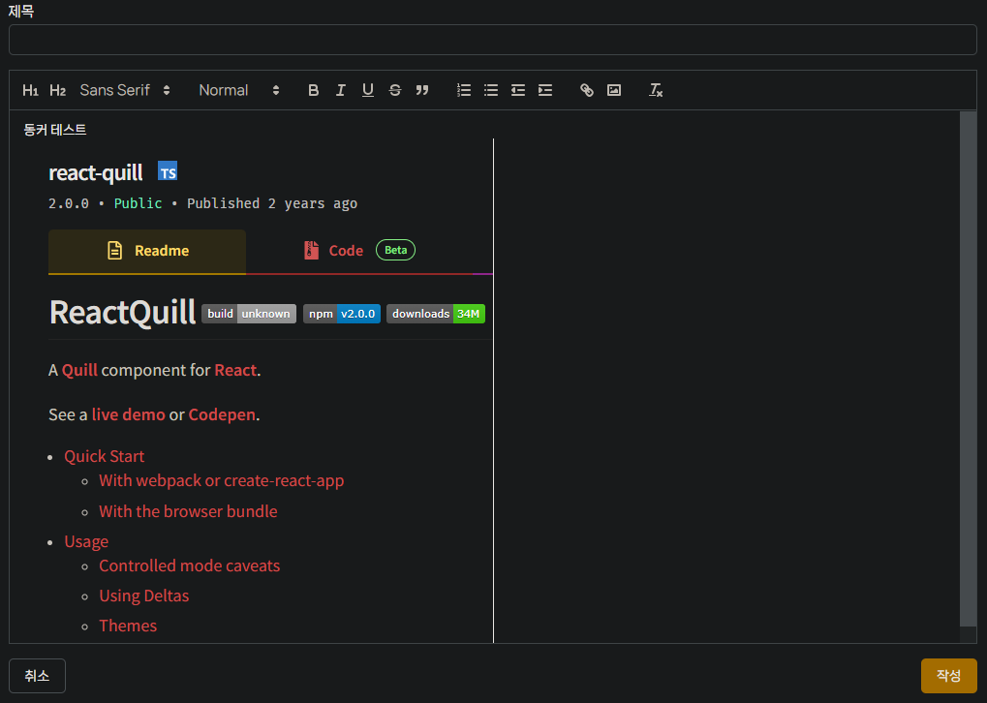This screenshot has height=703, width=987.
Task: Apply Heading 2 format
Action: click(x=57, y=91)
